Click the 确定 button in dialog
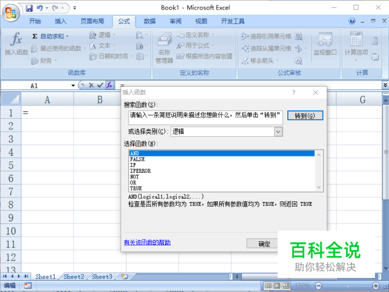The image size is (389, 292). (264, 243)
